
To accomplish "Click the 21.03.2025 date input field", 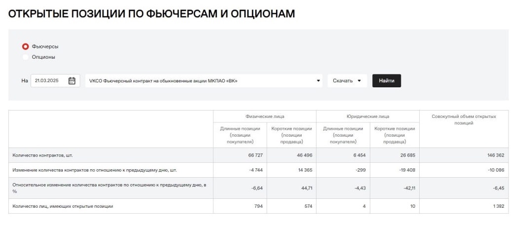I will click(55, 81).
